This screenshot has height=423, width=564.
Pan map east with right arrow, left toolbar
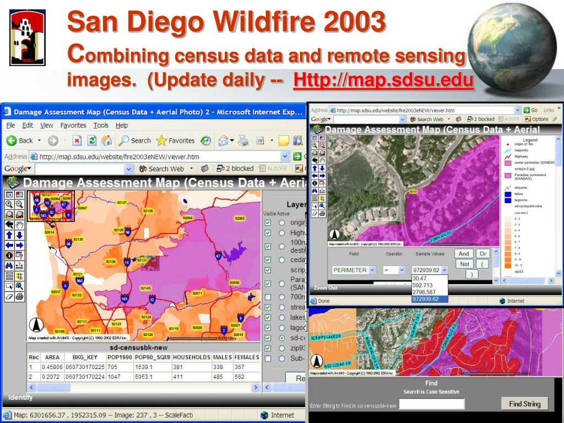click(19, 245)
